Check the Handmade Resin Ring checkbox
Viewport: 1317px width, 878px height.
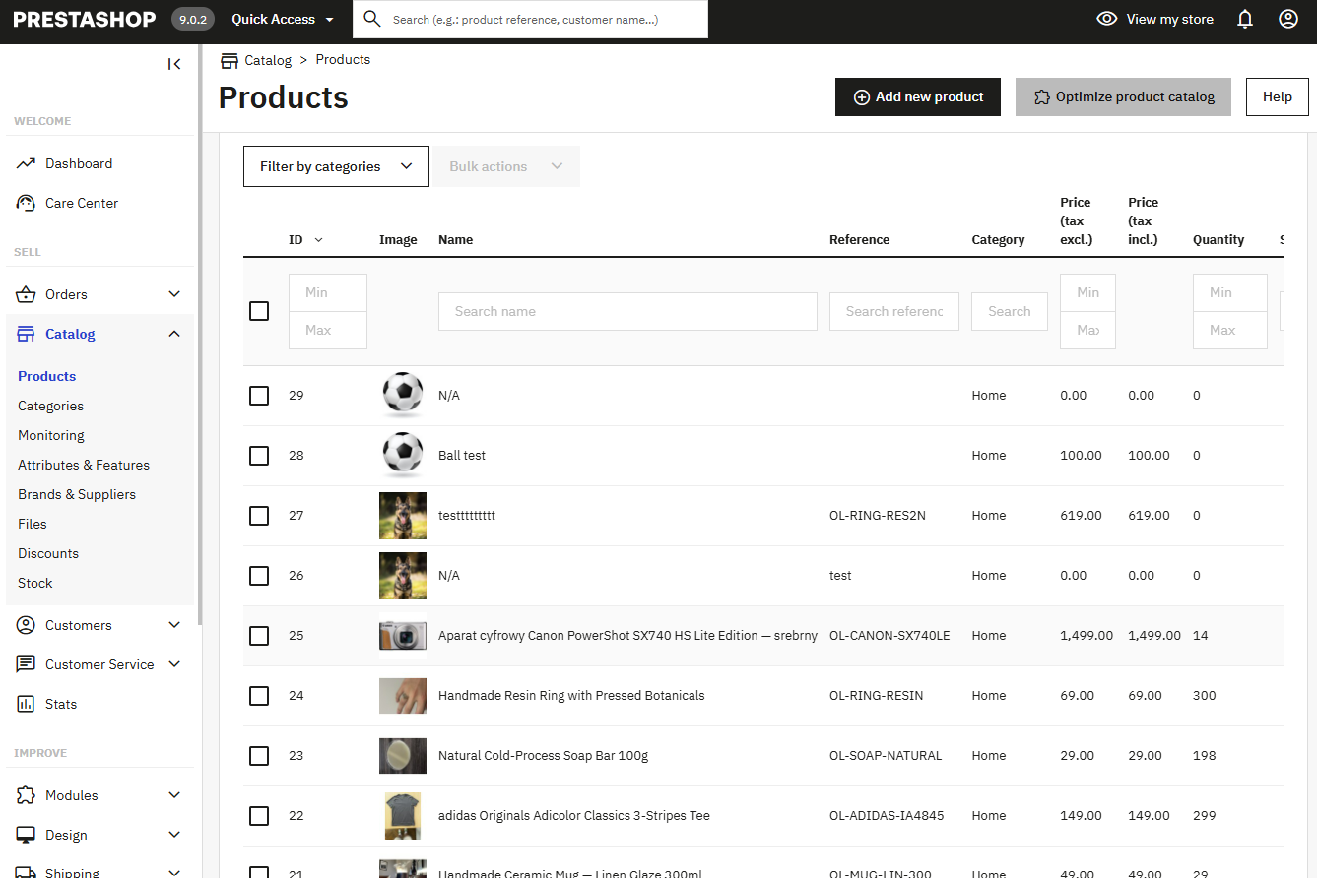click(x=259, y=696)
